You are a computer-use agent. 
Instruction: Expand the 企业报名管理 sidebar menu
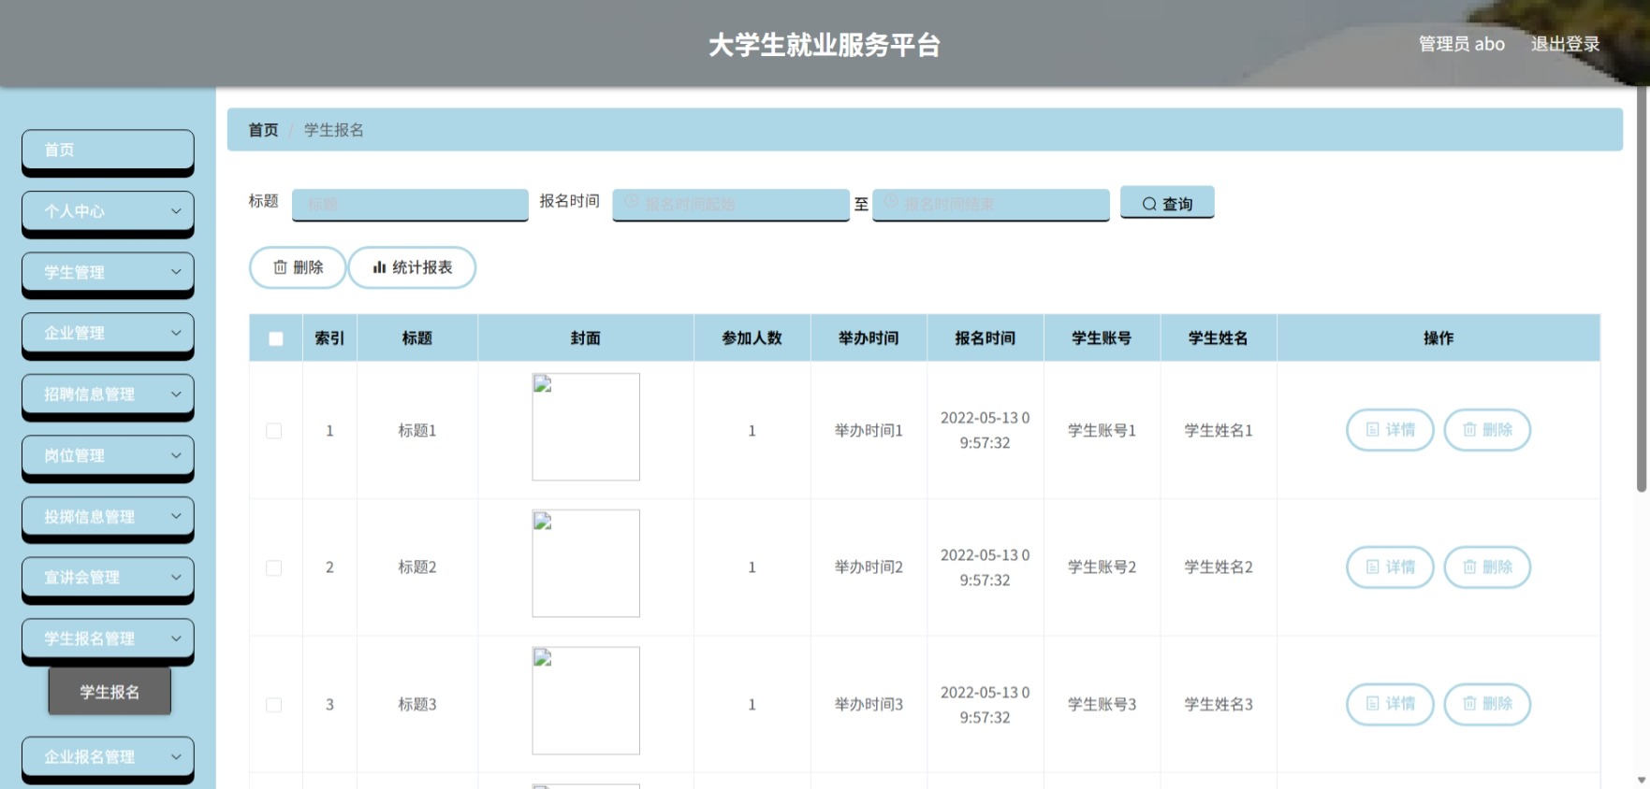108,757
